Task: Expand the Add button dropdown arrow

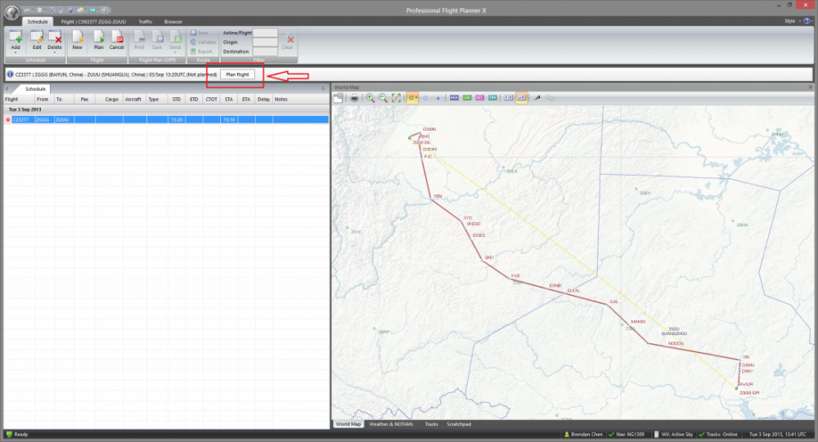Action: click(x=16, y=52)
